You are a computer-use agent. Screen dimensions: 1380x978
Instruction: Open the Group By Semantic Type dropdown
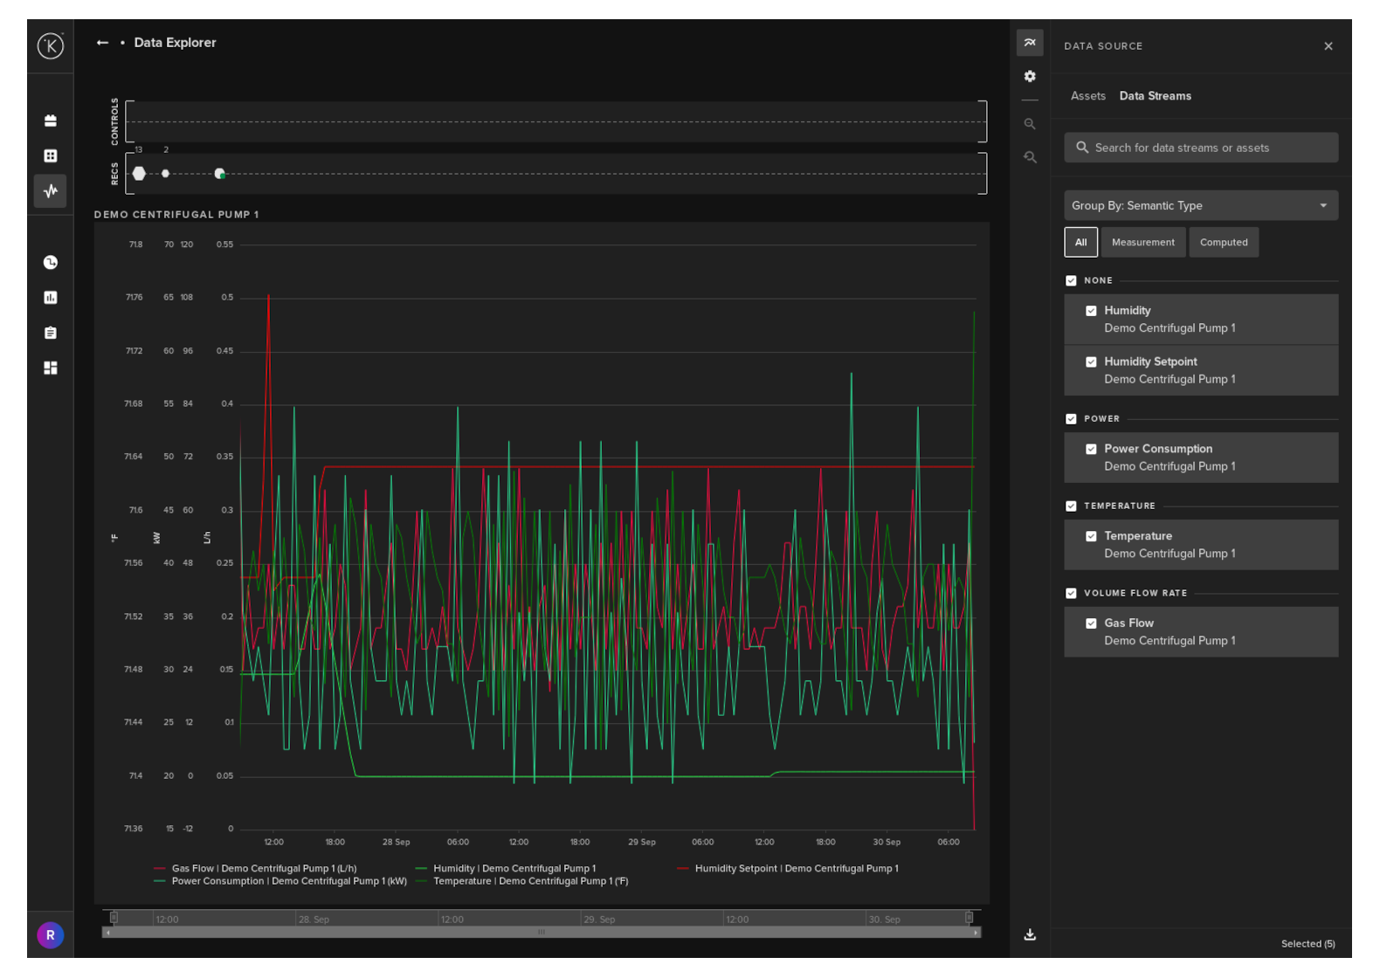[x=1200, y=206]
